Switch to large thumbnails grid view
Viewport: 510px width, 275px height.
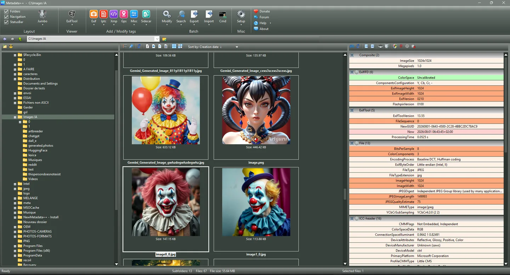pyautogui.click(x=174, y=46)
